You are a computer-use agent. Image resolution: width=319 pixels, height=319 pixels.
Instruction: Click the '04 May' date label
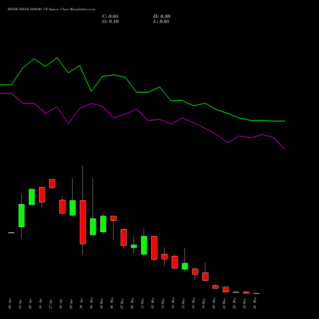pos(91,303)
